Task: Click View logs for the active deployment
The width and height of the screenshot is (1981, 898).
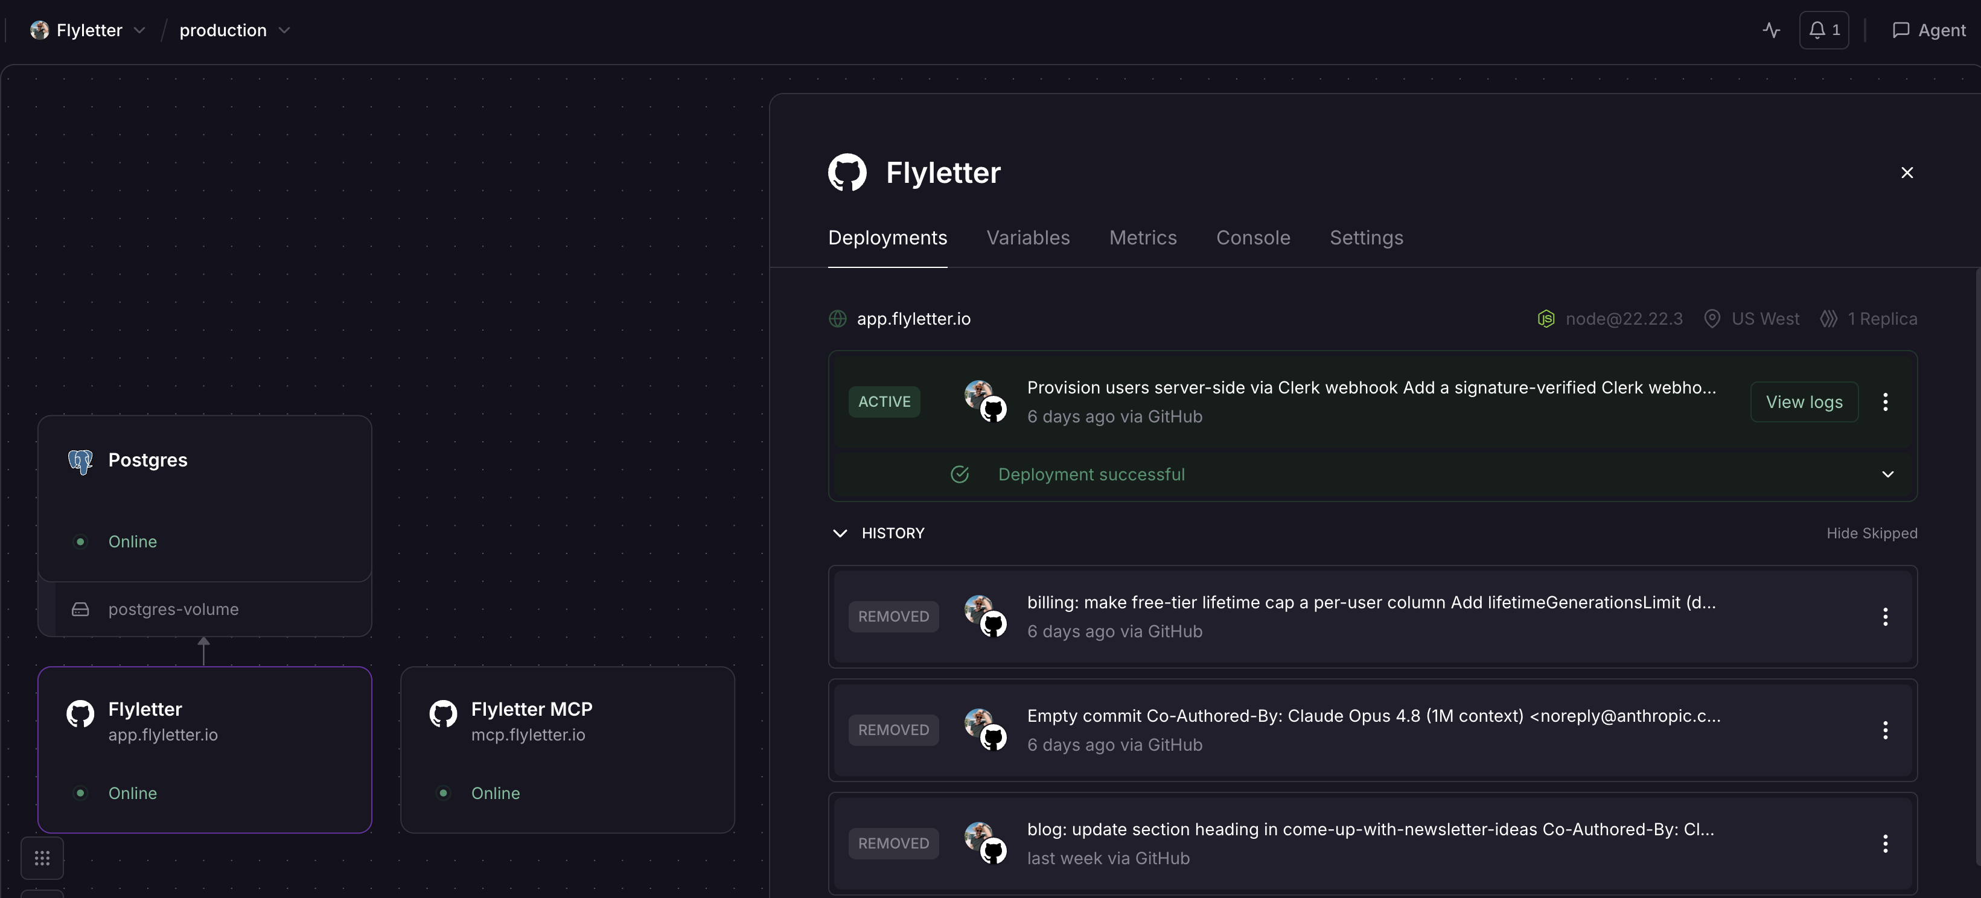Action: click(1804, 402)
